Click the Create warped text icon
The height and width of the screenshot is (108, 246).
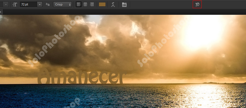coord(113,5)
